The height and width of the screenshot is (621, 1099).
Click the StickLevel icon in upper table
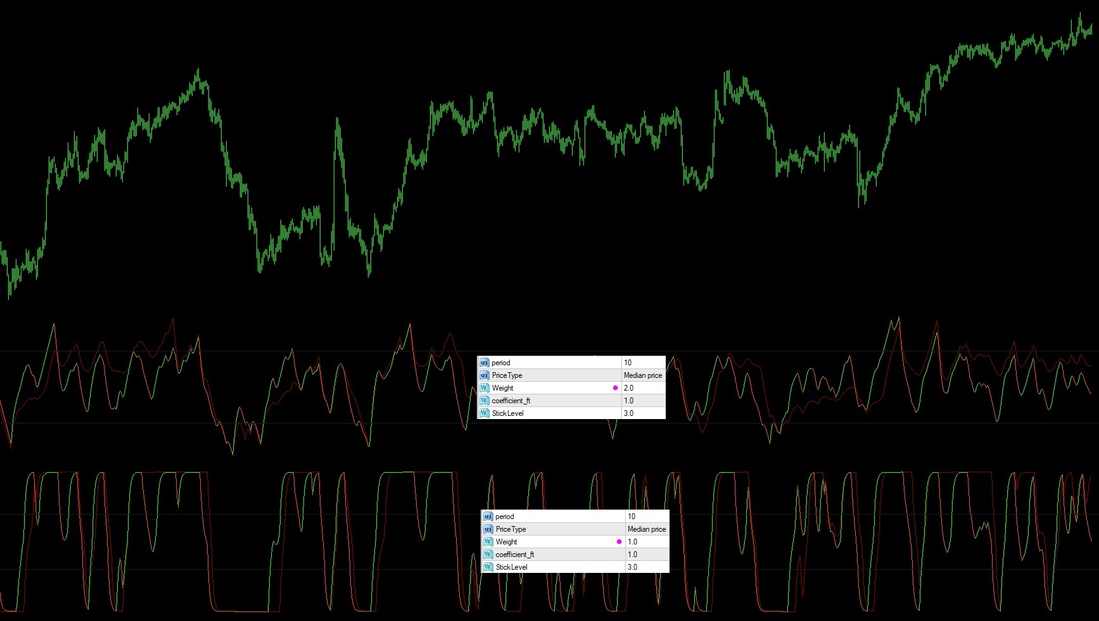(x=484, y=413)
